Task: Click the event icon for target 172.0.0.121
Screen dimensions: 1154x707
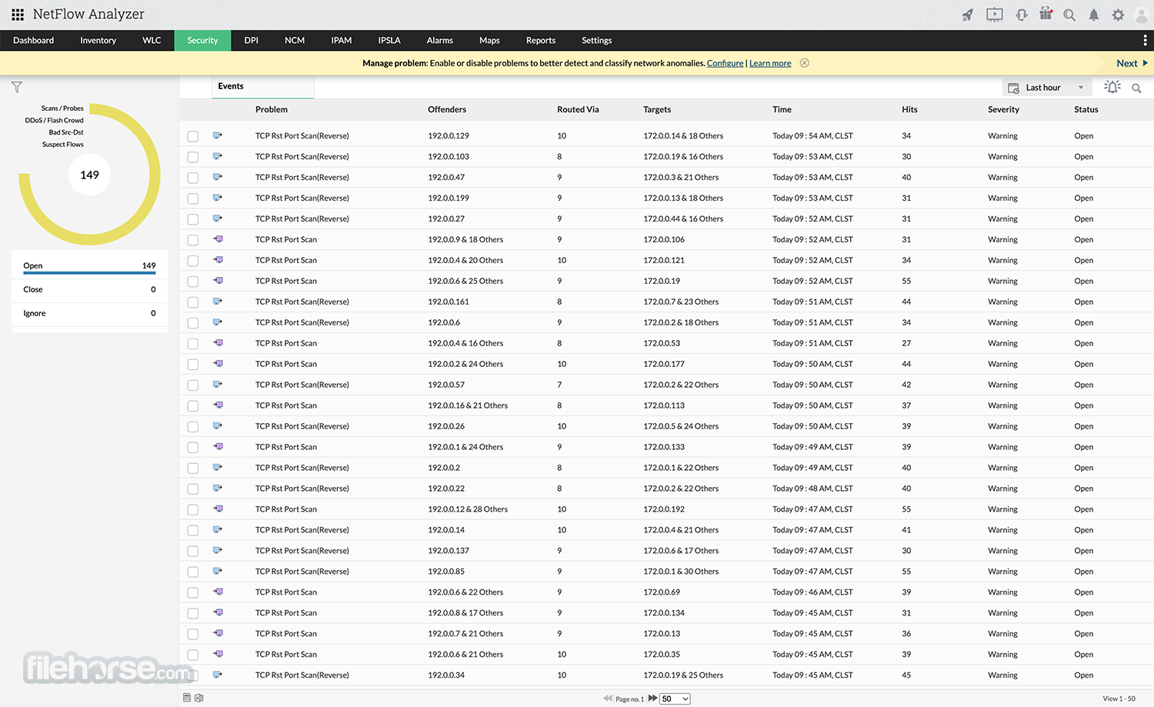Action: click(218, 260)
